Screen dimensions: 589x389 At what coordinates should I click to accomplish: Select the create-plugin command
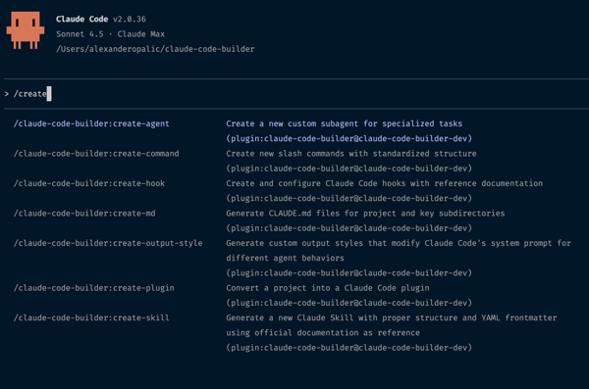[94, 288]
